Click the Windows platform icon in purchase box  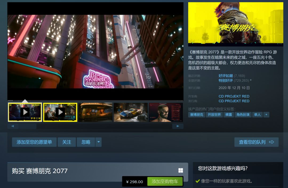coord(181,170)
